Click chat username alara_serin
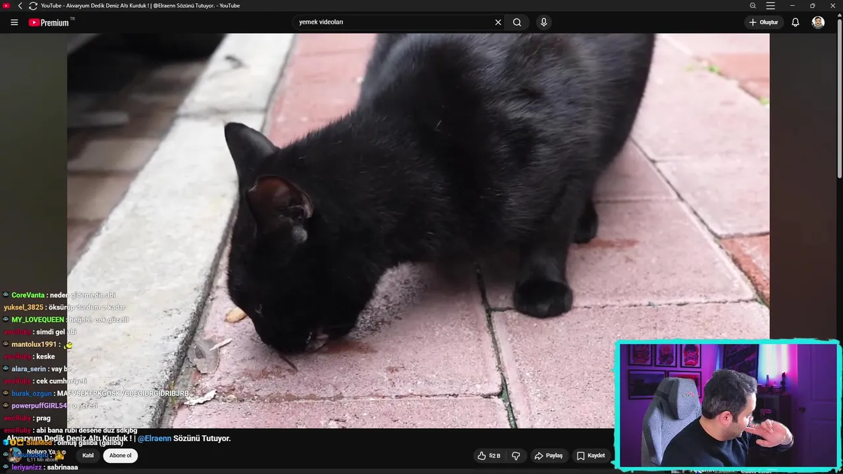Image resolution: width=843 pixels, height=474 pixels. tap(28, 369)
